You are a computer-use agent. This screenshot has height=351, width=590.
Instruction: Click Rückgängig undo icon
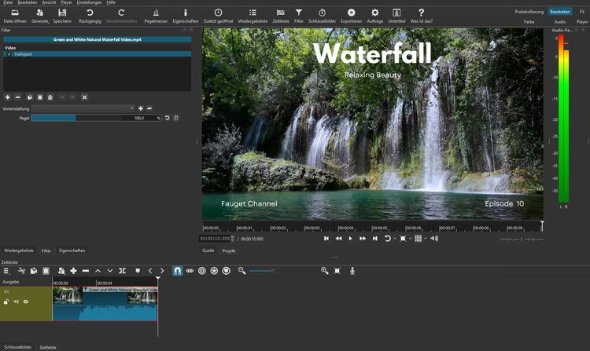click(90, 16)
